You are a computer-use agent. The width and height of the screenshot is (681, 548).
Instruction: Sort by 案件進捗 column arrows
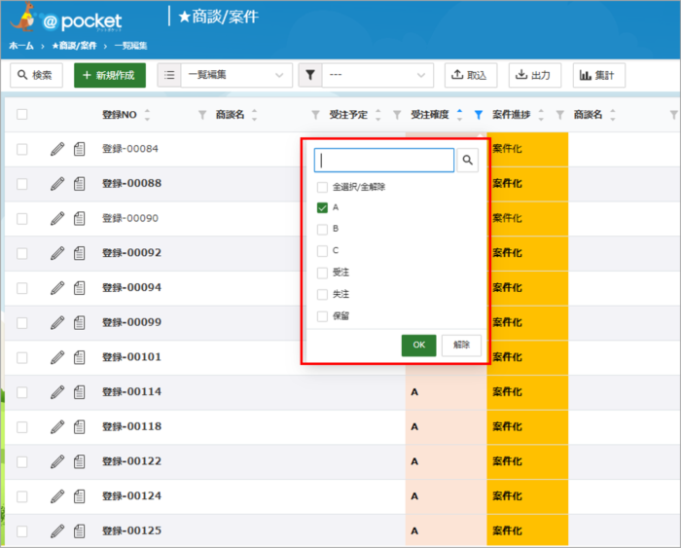coord(541,115)
